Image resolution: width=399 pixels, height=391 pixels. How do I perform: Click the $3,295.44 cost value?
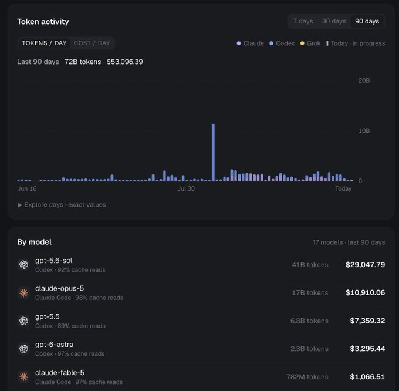coord(367,349)
